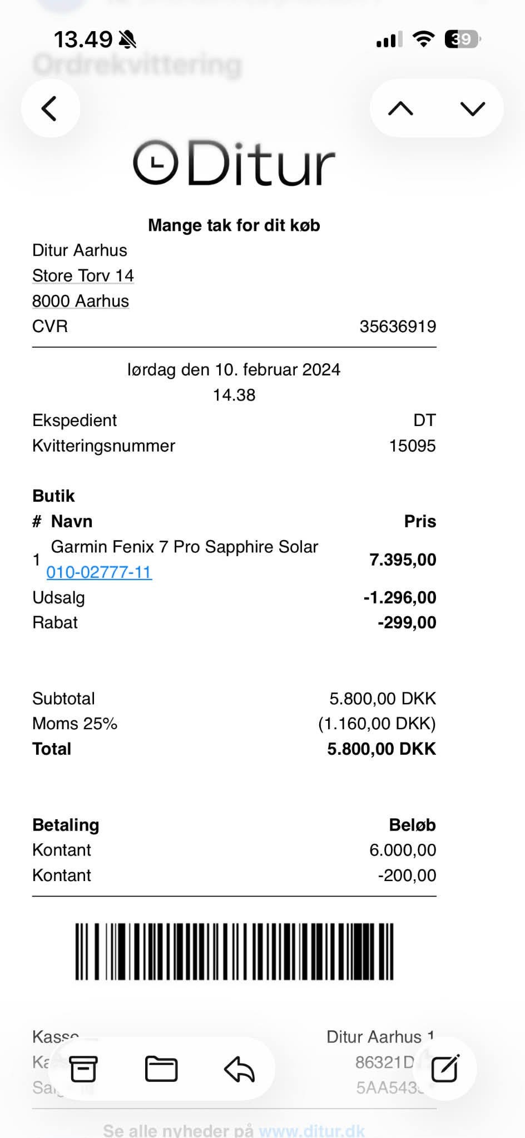Open product link 010-02777-11

tap(99, 572)
